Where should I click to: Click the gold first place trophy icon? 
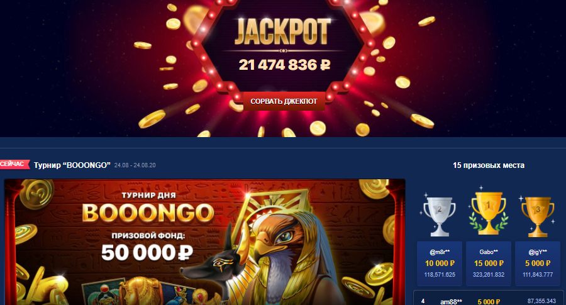pos(489,213)
